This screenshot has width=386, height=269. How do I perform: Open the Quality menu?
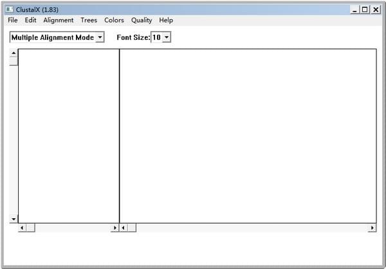pos(142,20)
